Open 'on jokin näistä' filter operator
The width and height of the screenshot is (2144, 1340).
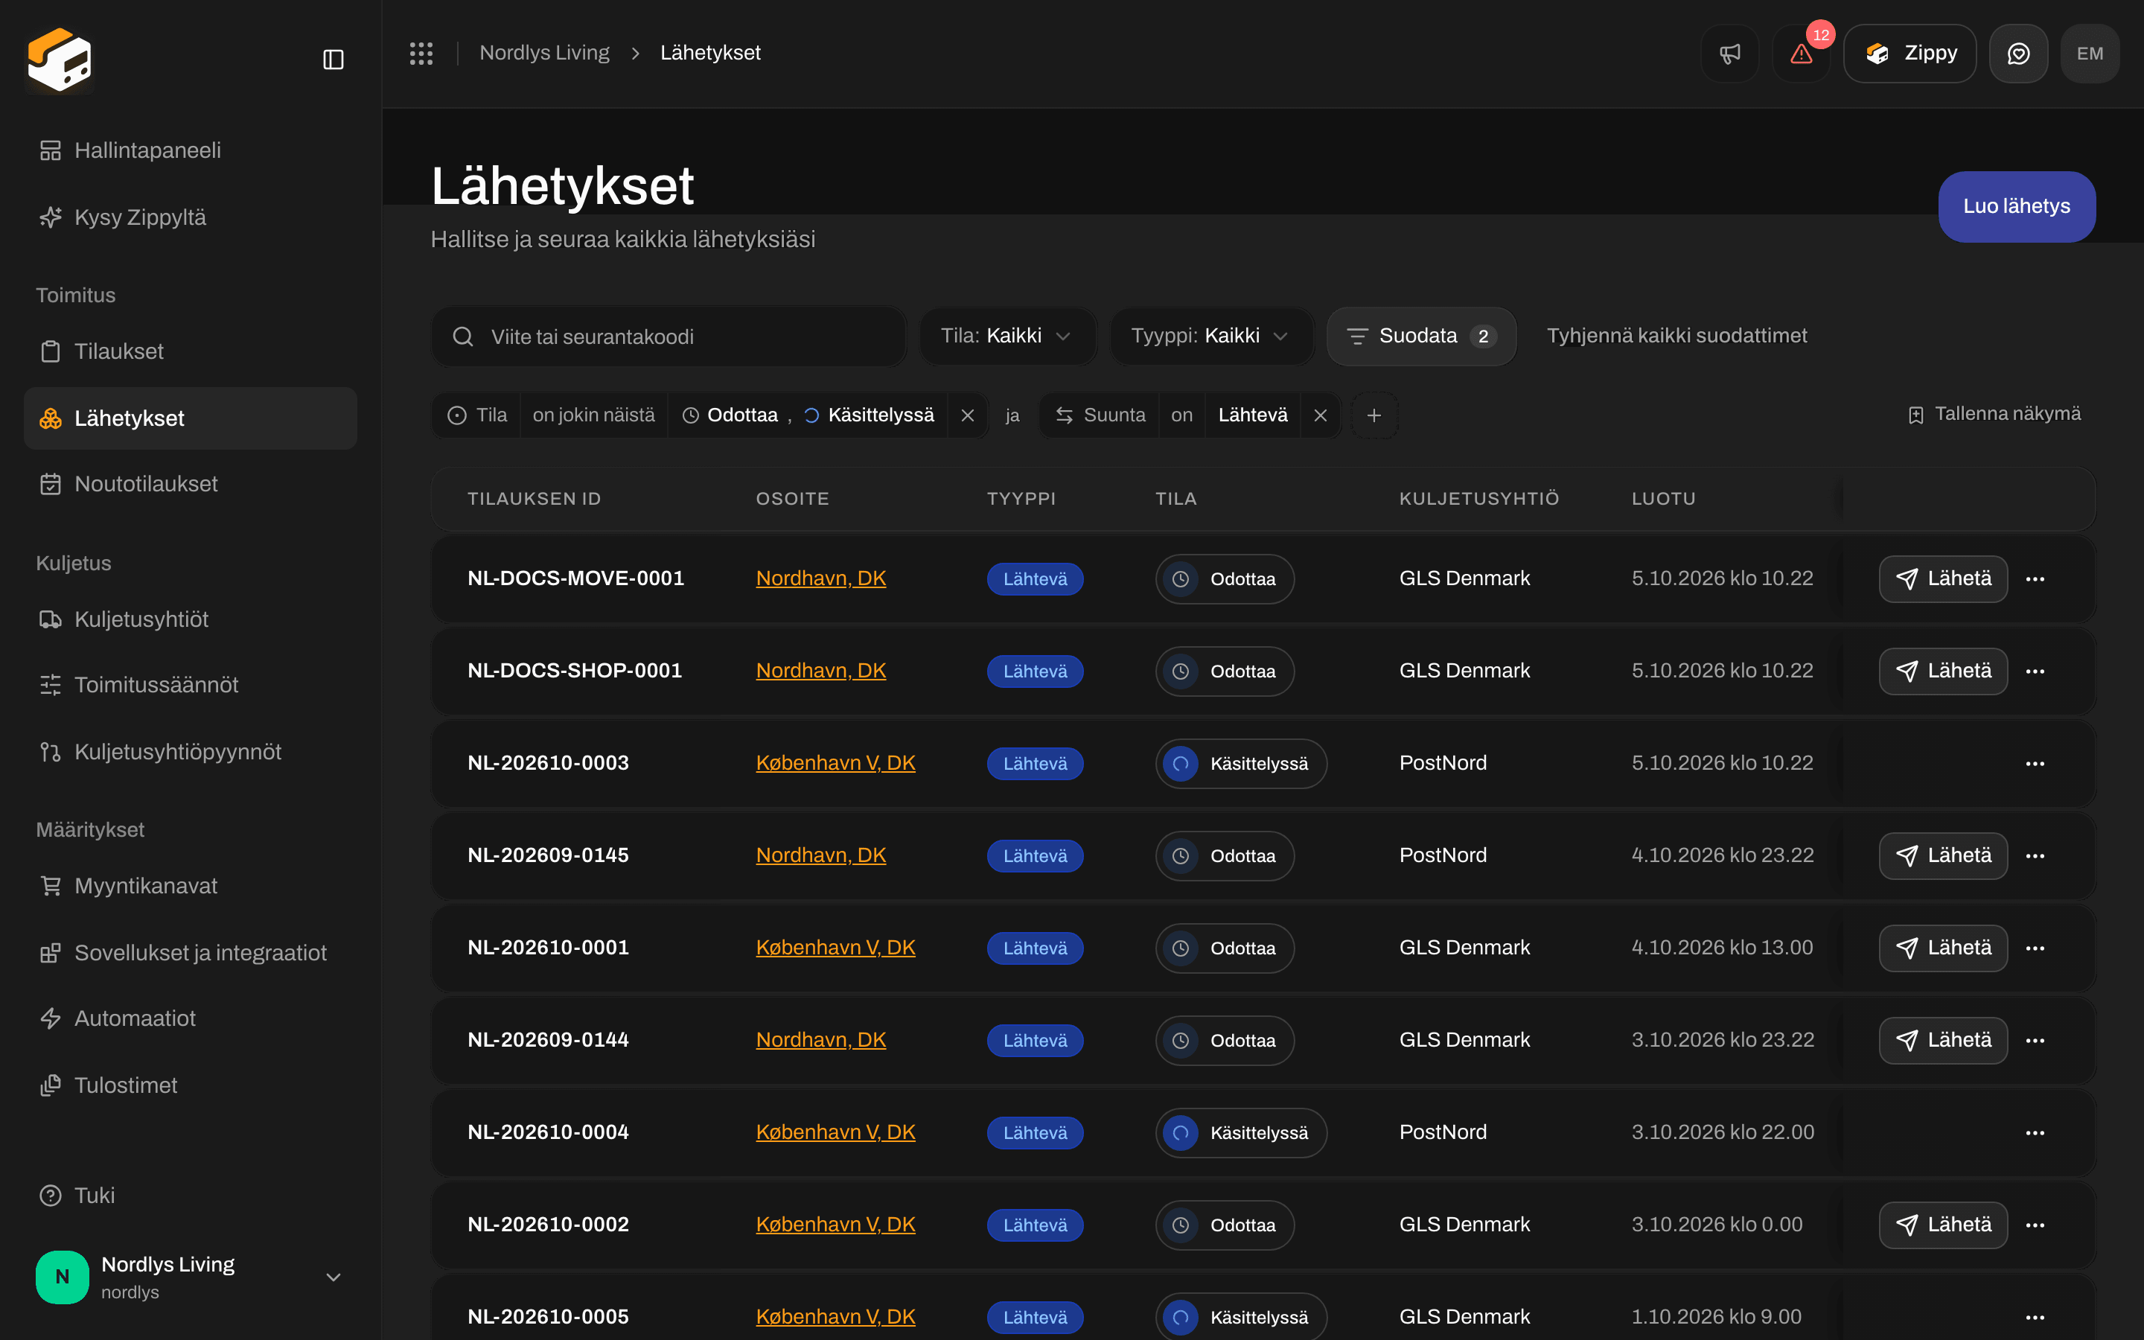tap(593, 415)
